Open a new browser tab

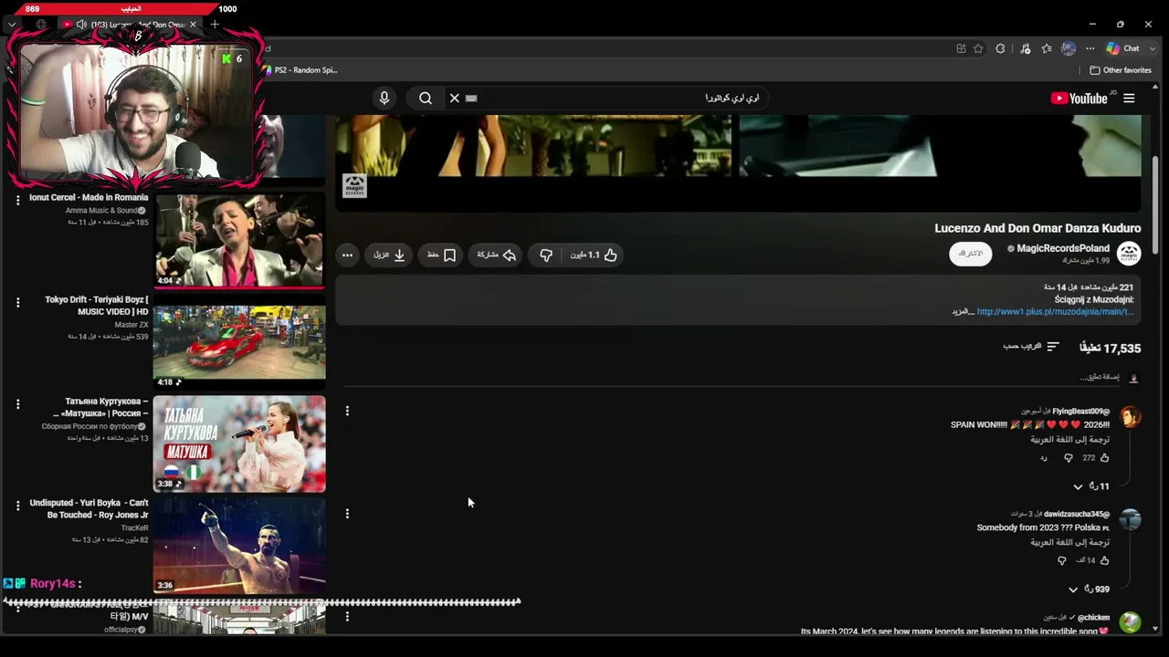(215, 25)
